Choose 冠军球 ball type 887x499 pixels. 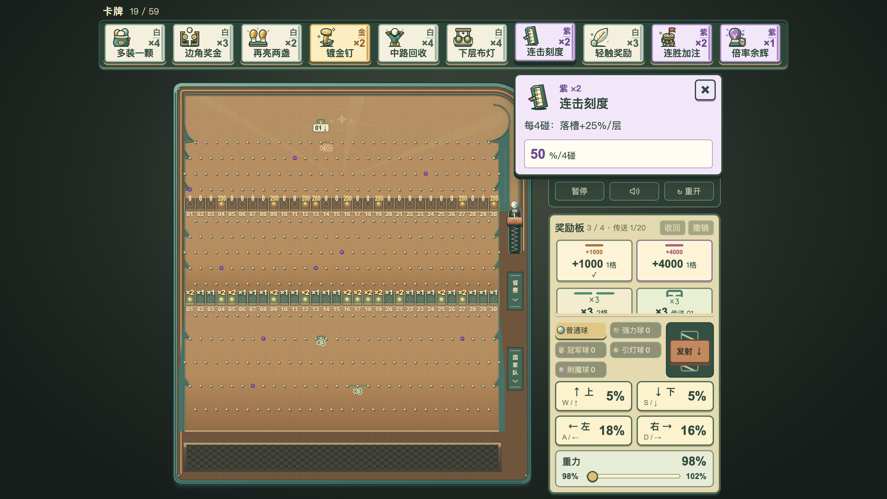click(x=581, y=350)
